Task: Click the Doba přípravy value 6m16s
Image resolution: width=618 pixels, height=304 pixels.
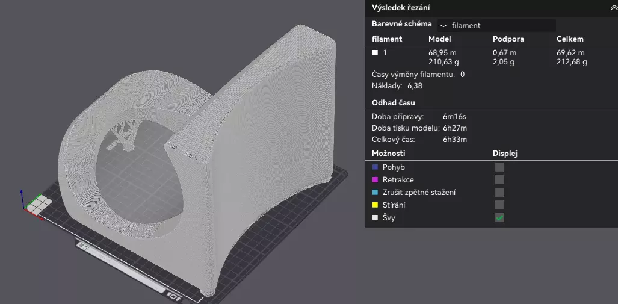Action: click(x=454, y=117)
